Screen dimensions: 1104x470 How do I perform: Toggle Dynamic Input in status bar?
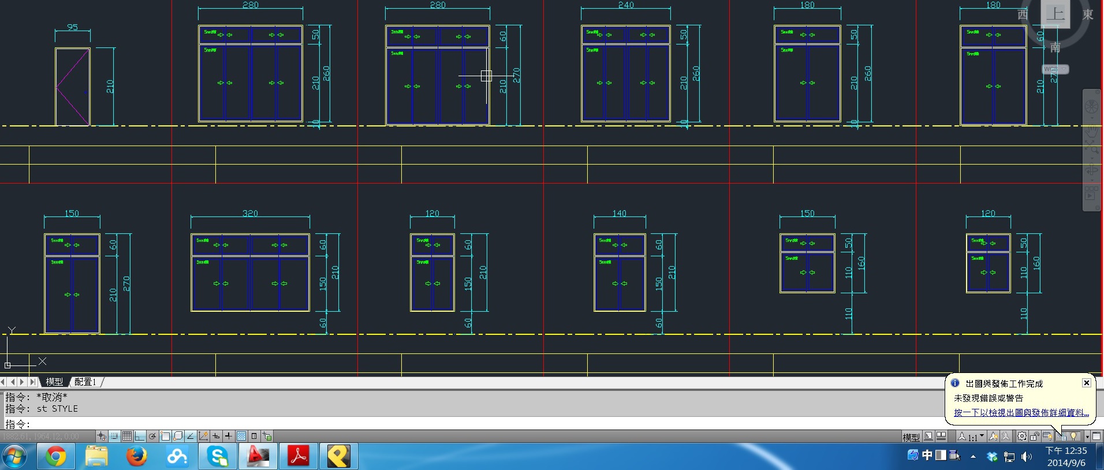click(x=216, y=437)
